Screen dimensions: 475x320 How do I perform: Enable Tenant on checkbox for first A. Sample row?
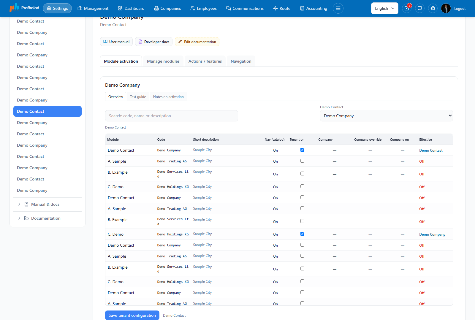(302, 161)
